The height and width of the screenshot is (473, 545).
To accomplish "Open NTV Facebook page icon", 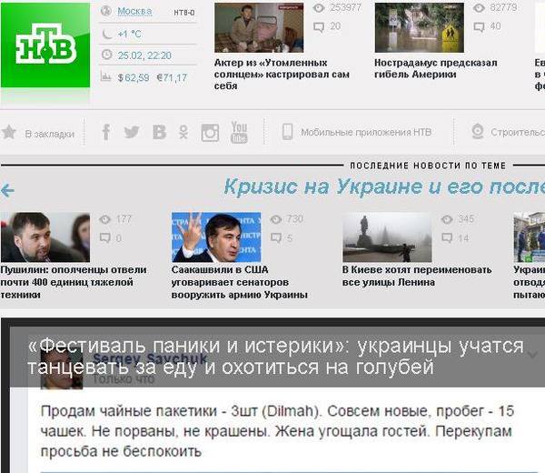I will tap(106, 132).
